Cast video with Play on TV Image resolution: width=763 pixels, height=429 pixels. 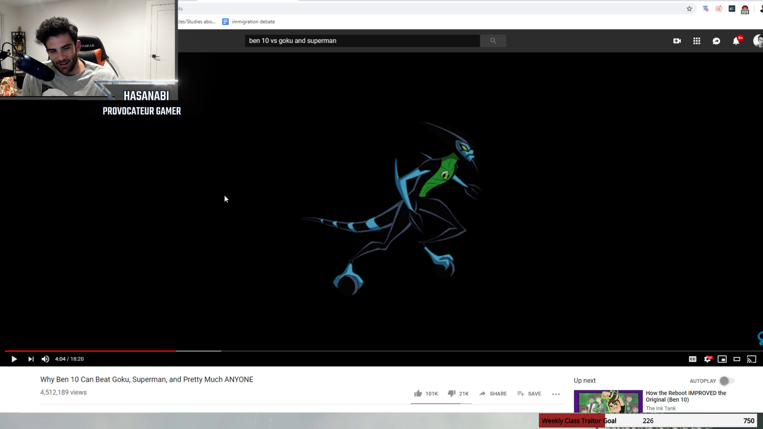752,359
